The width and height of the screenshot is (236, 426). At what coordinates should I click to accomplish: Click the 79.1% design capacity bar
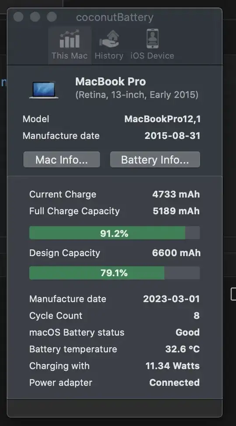115,273
